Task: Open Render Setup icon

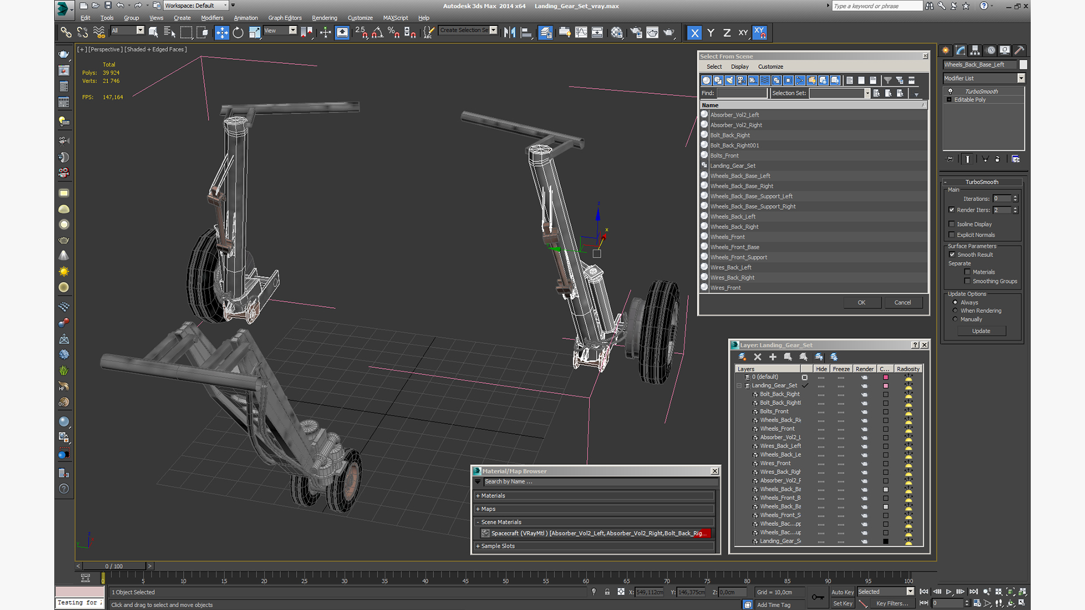Action: 636,32
